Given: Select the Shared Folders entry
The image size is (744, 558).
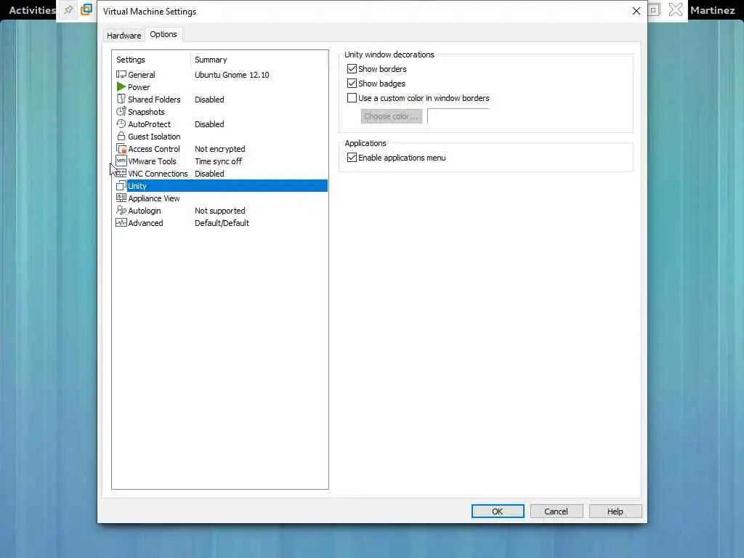Looking at the screenshot, I should pos(154,100).
